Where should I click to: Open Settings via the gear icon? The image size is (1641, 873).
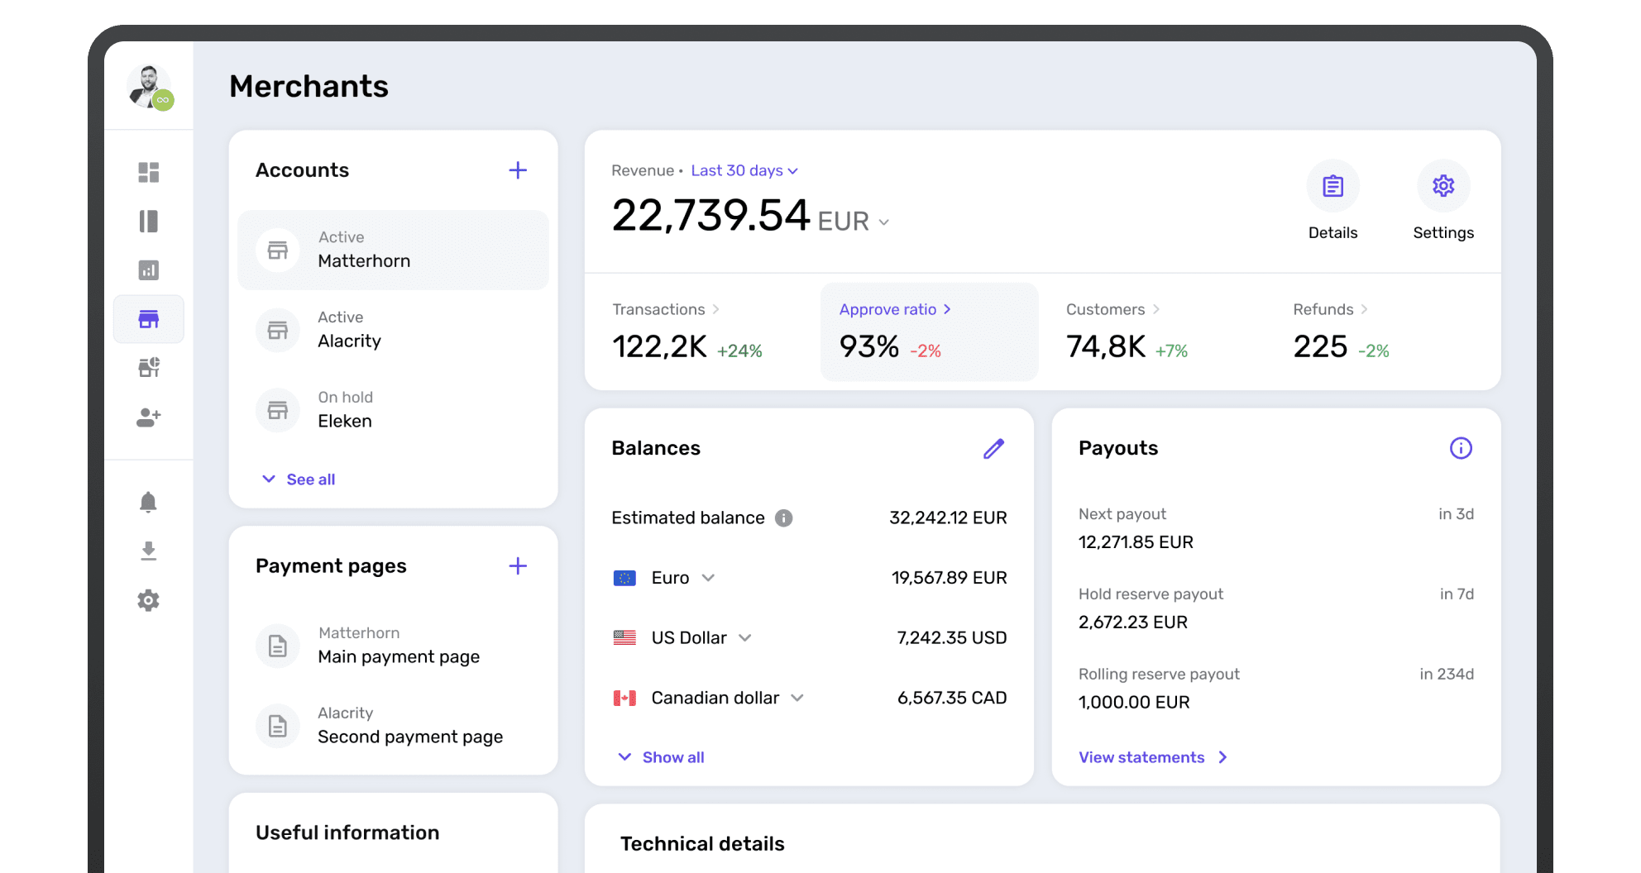pyautogui.click(x=1443, y=186)
